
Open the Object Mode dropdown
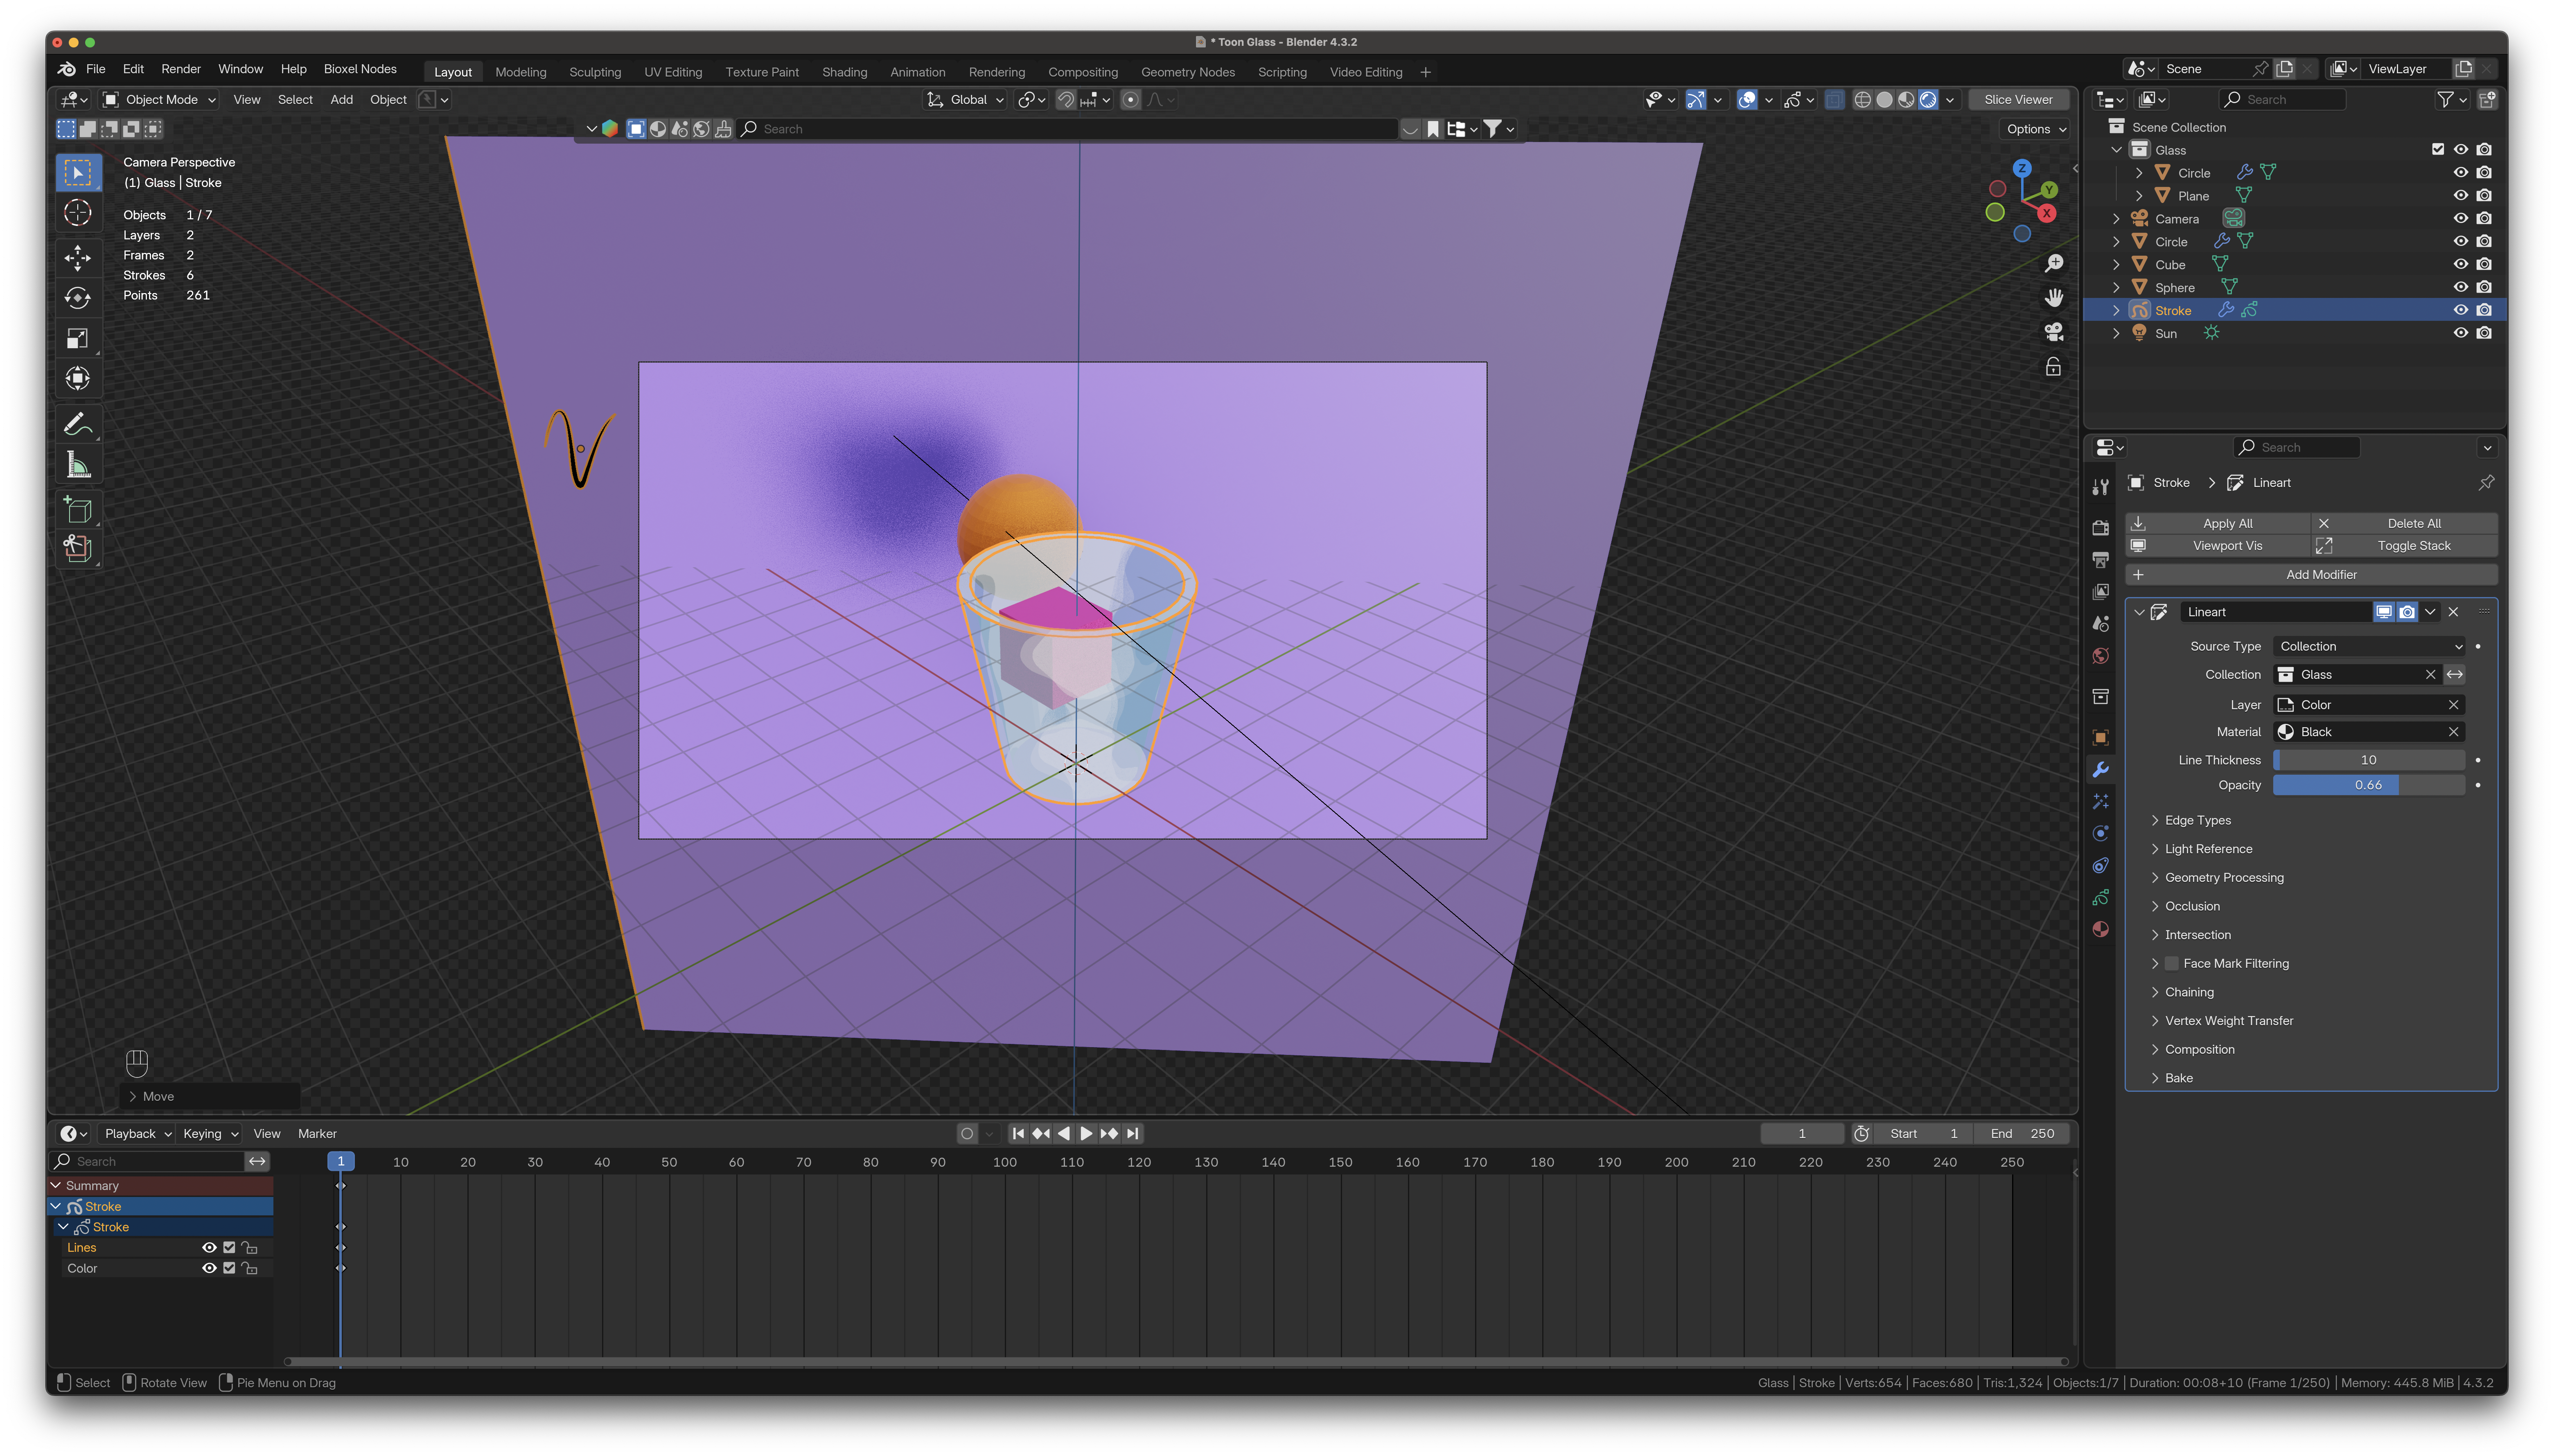tap(160, 100)
